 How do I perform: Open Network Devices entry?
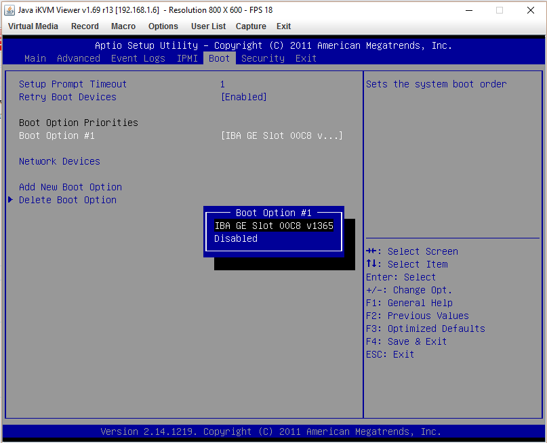coord(60,161)
